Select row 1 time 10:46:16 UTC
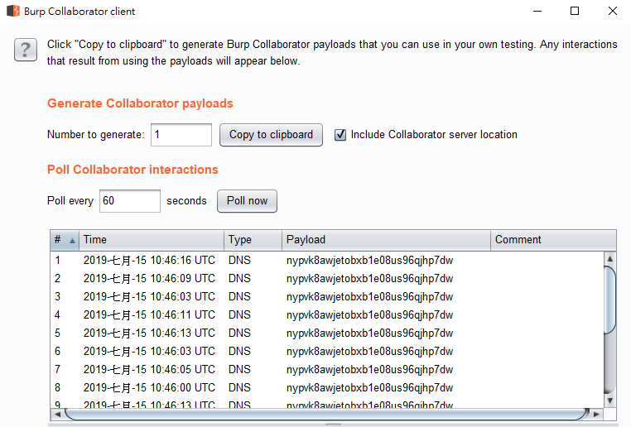 149,261
